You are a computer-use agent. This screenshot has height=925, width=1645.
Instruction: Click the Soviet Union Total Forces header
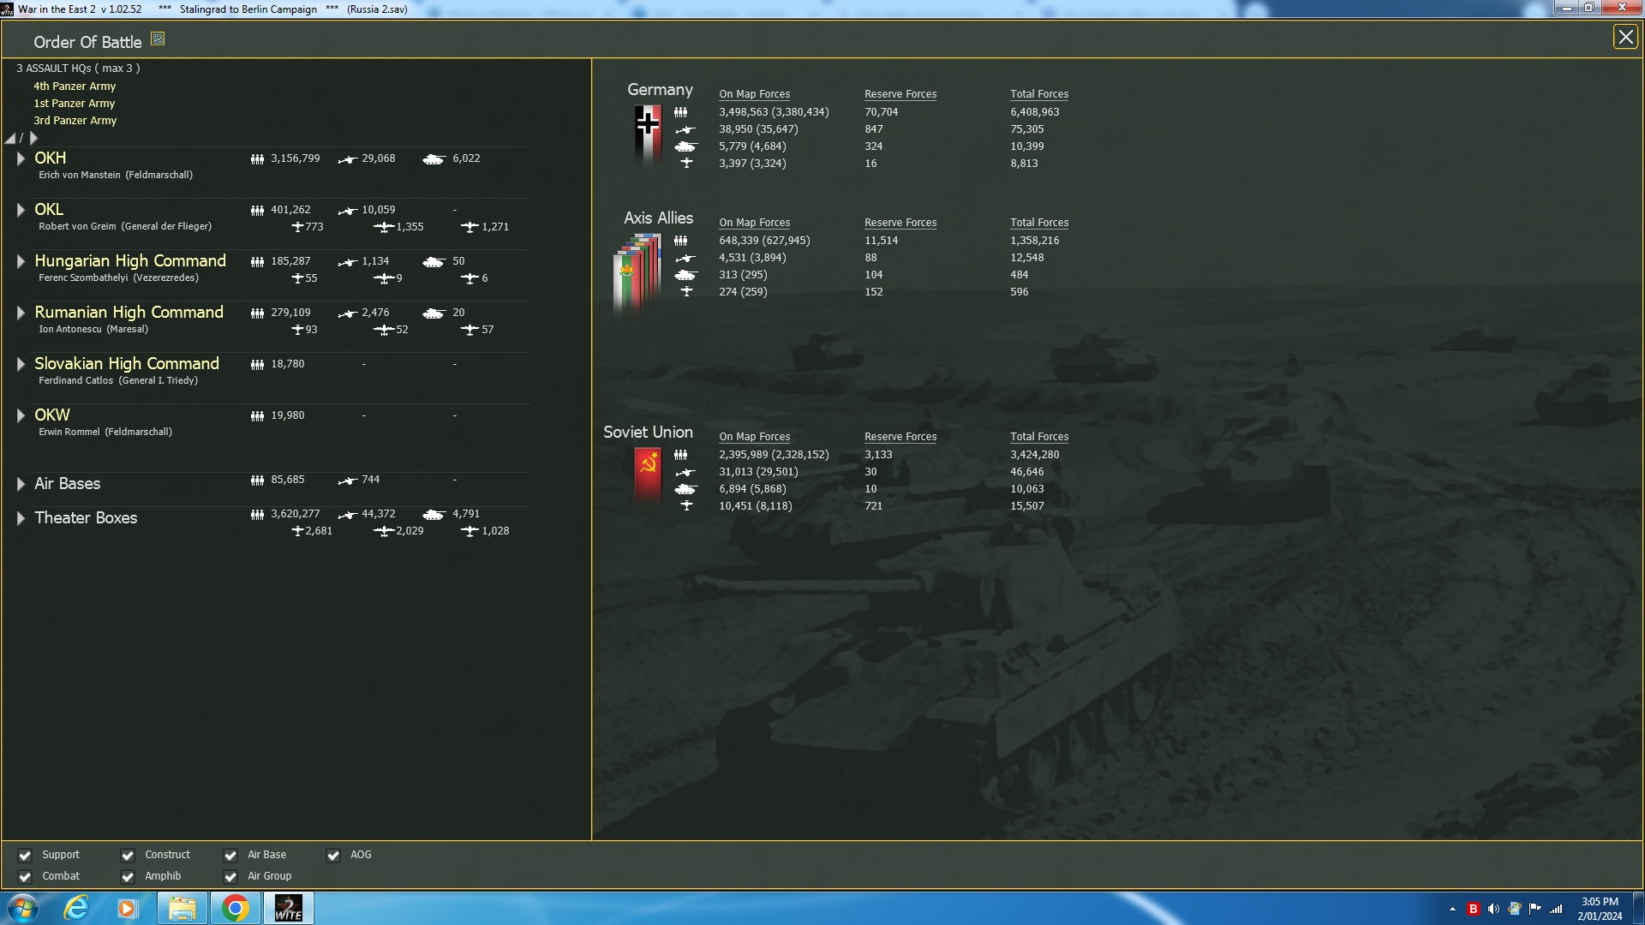[x=1038, y=437]
